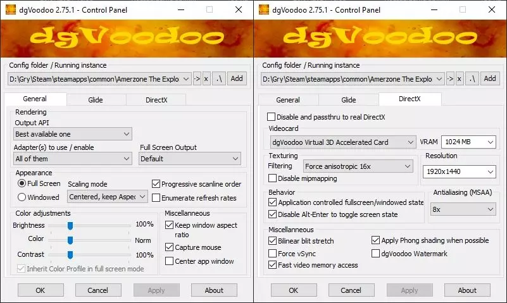This screenshot has height=303, width=507.
Task: Click the '.\' folder button in right window
Action: [x=472, y=79]
